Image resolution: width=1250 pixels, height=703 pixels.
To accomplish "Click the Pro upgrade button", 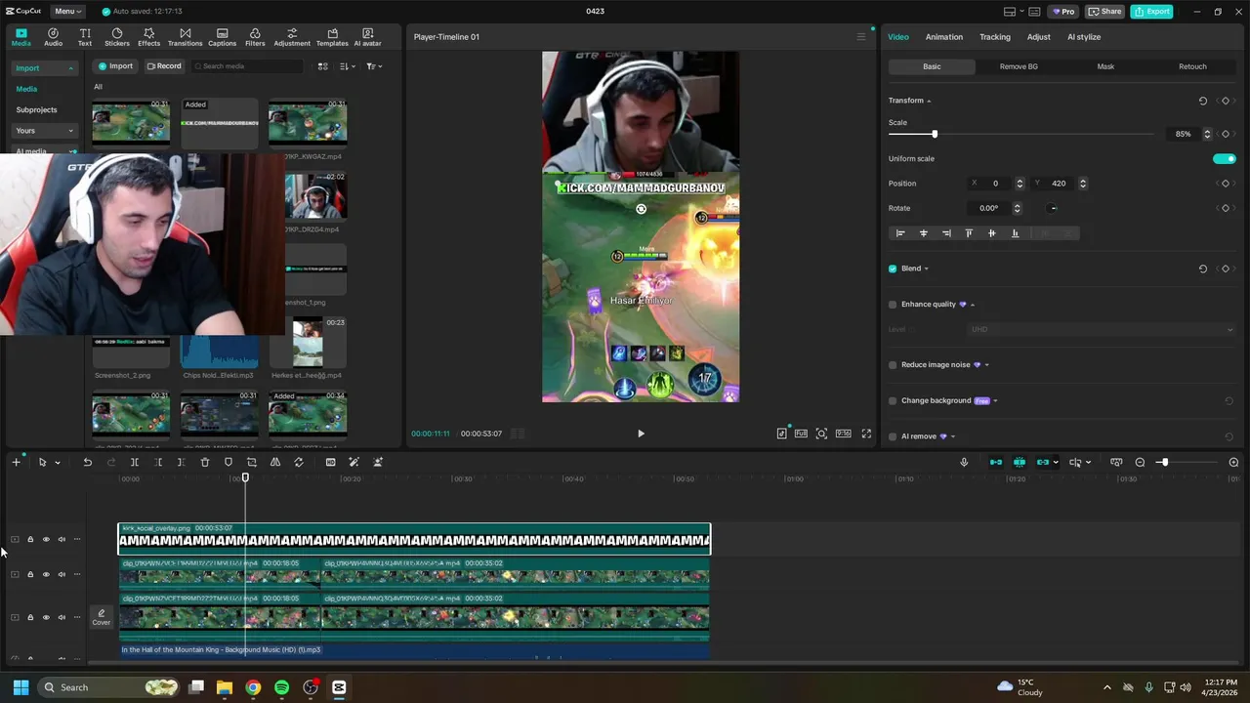I will click(x=1062, y=11).
